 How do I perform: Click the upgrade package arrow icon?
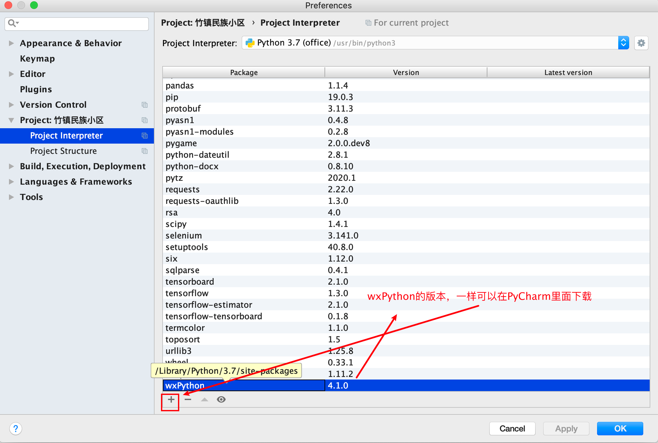(205, 399)
